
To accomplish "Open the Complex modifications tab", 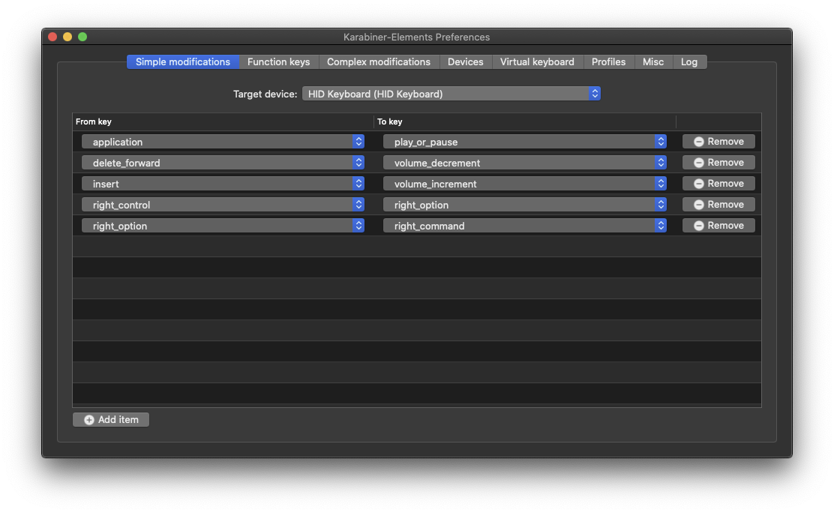I will click(x=378, y=61).
